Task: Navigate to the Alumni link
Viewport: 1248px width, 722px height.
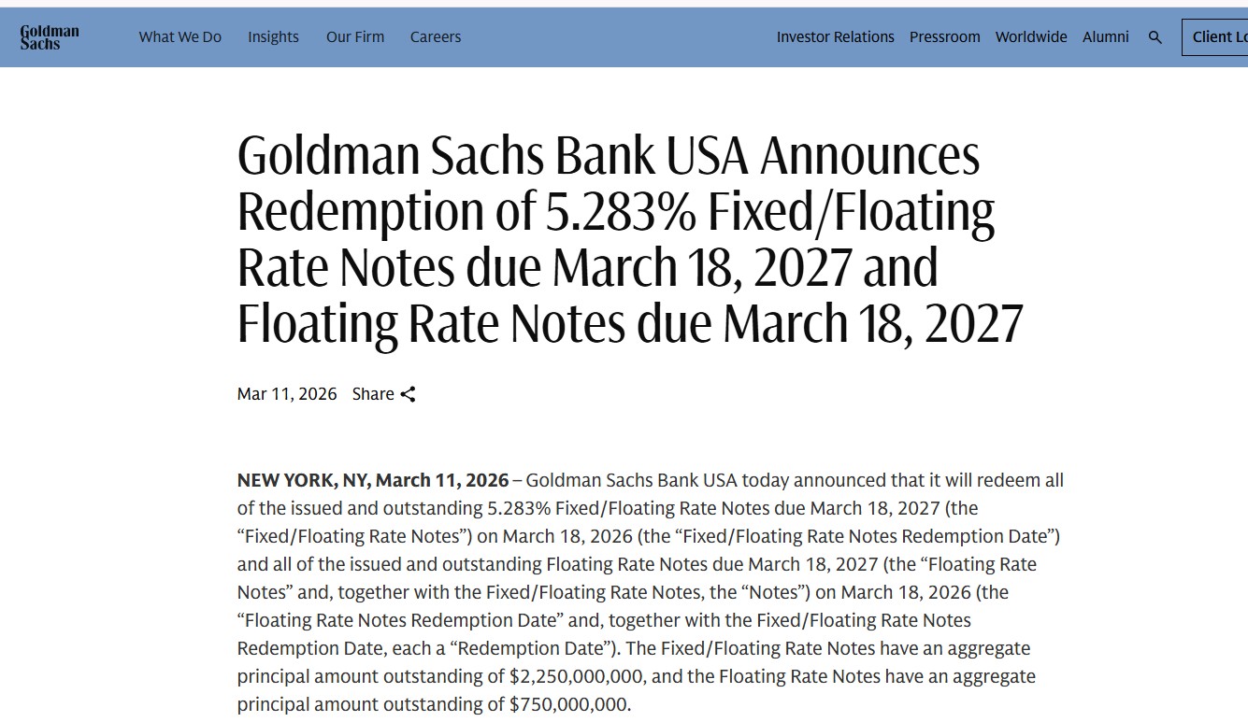Action: [x=1106, y=37]
